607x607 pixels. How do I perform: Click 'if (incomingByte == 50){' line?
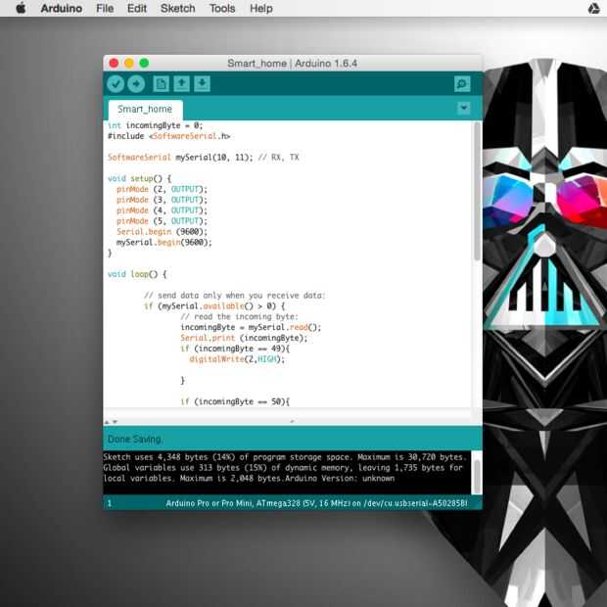tap(235, 401)
